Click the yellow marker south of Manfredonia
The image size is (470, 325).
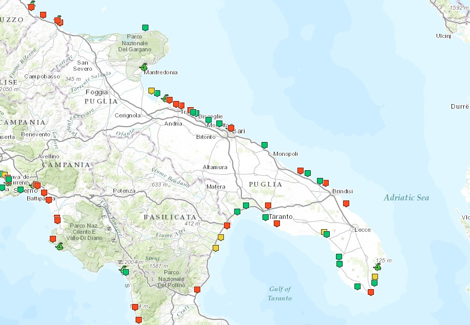[152, 91]
